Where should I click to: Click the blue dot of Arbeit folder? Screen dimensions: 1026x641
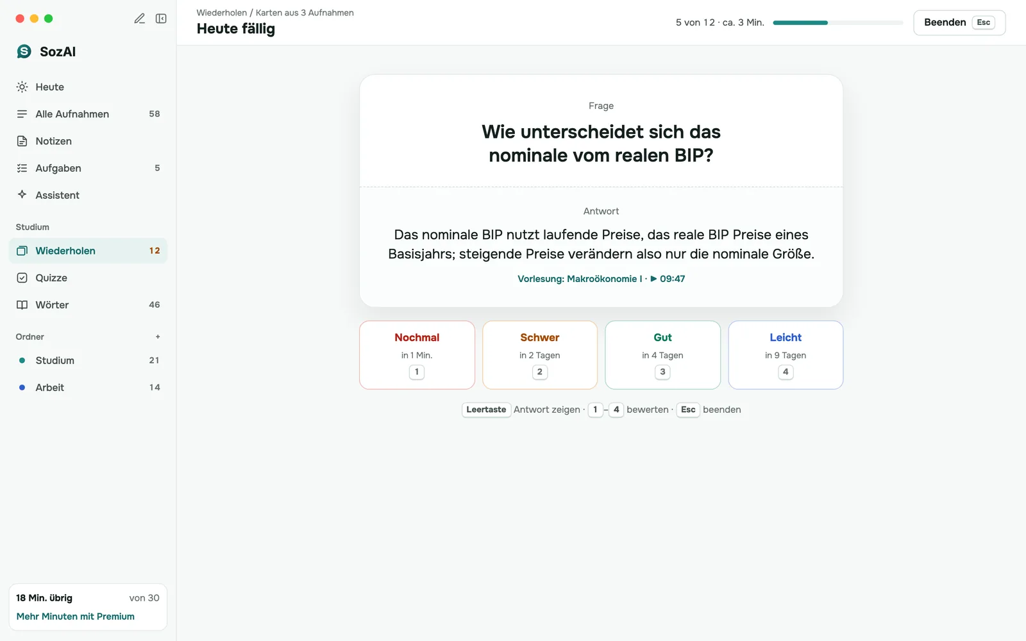22,387
